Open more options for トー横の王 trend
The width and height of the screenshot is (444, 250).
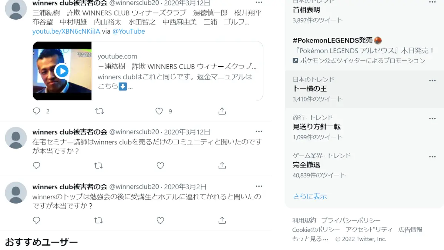432,80
